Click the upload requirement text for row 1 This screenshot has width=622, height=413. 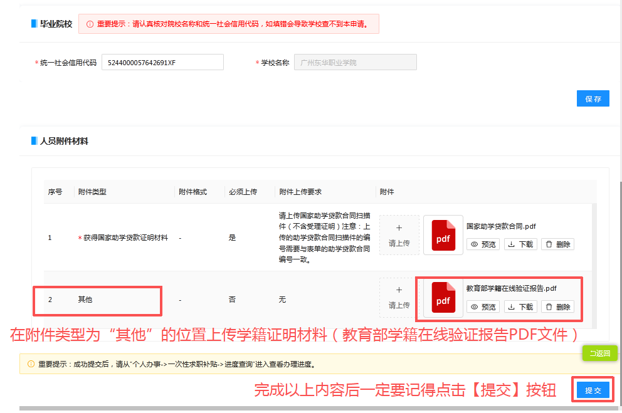click(x=325, y=238)
